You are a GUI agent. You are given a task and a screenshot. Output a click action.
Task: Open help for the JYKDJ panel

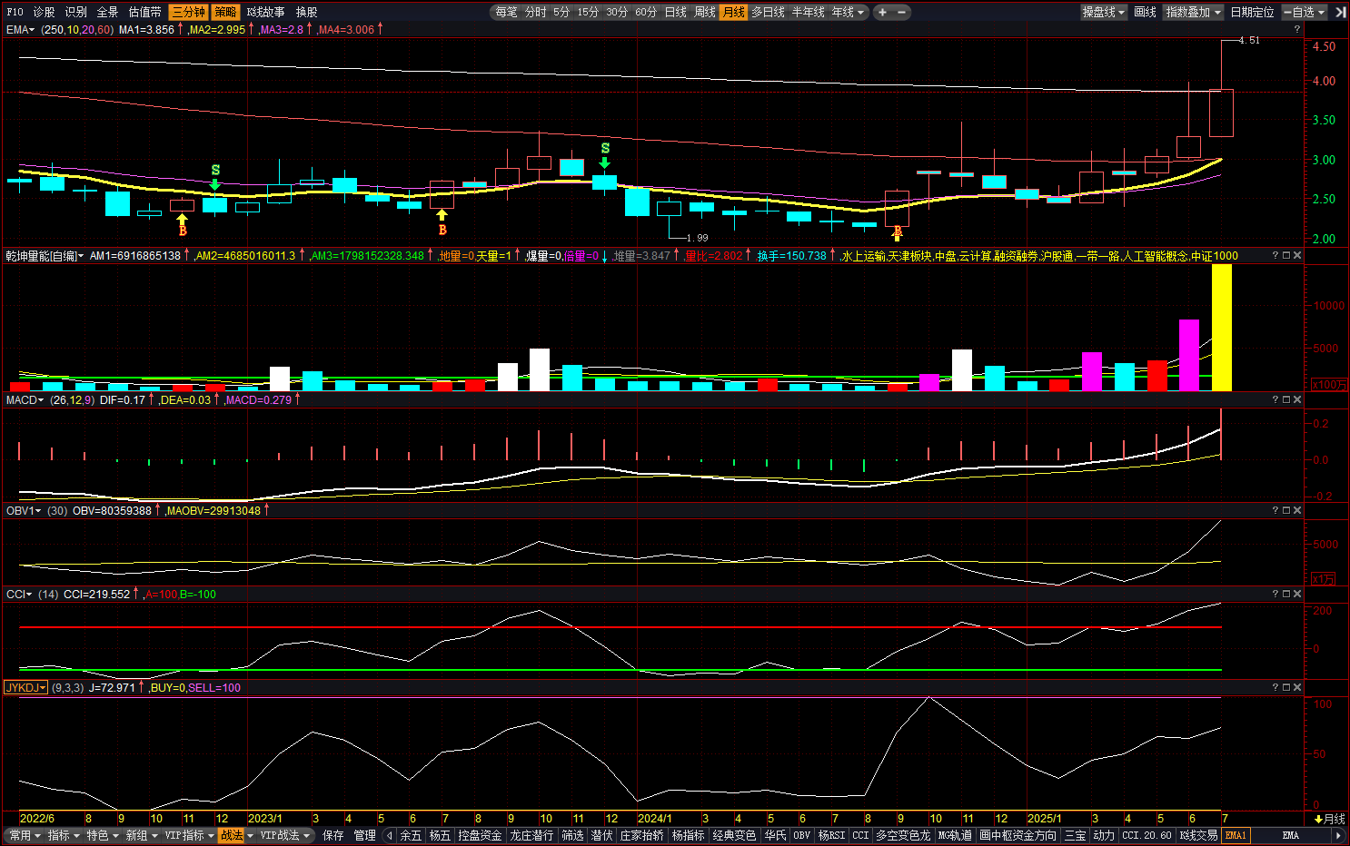point(1275,687)
